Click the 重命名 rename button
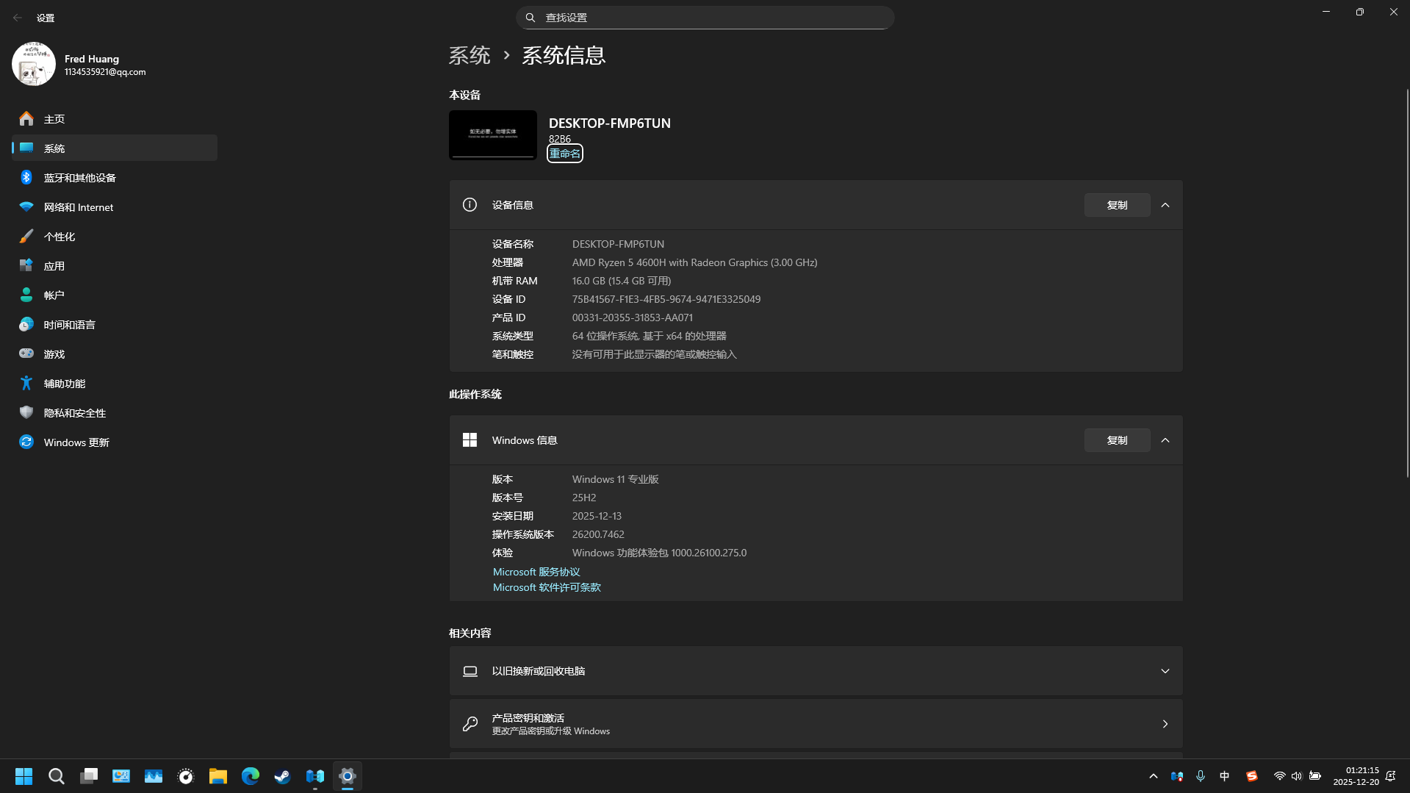Screen dimensions: 1410x793 (x=564, y=153)
